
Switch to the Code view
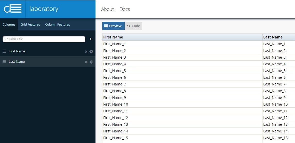pyautogui.click(x=133, y=26)
